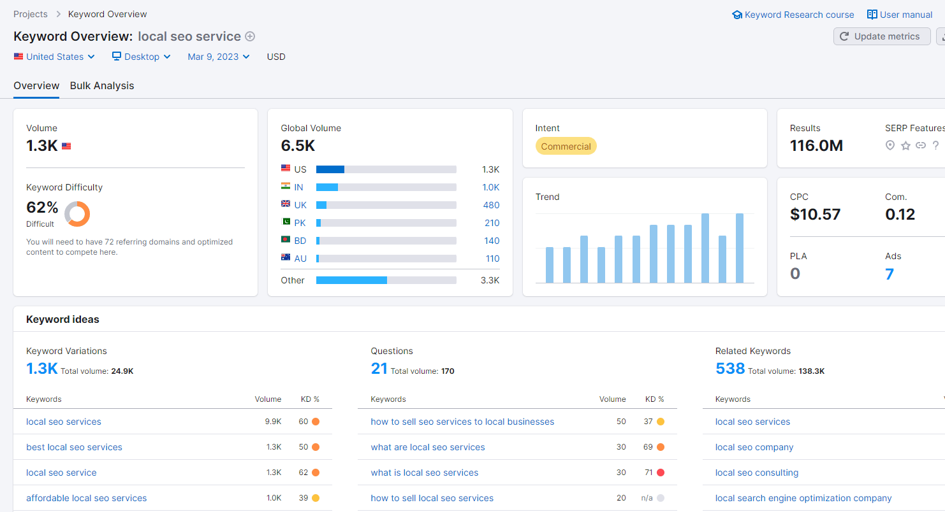Click the US volume bar in Global Volume
This screenshot has width=945, height=512.
[x=330, y=169]
